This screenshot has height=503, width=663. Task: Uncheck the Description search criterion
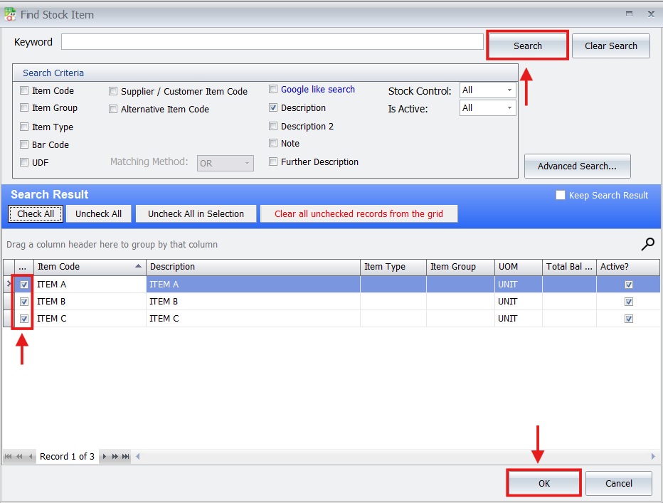(273, 109)
